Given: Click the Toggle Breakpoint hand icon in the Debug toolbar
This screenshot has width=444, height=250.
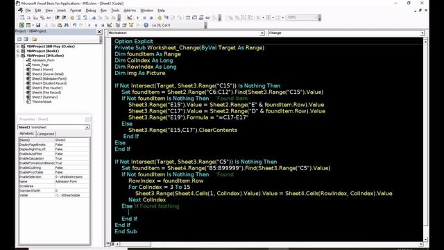Looking at the screenshot, I should pyautogui.click(x=160, y=17).
